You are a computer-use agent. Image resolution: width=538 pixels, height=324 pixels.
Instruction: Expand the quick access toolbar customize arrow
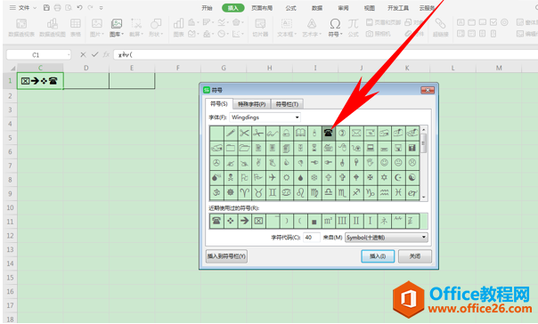point(101,7)
